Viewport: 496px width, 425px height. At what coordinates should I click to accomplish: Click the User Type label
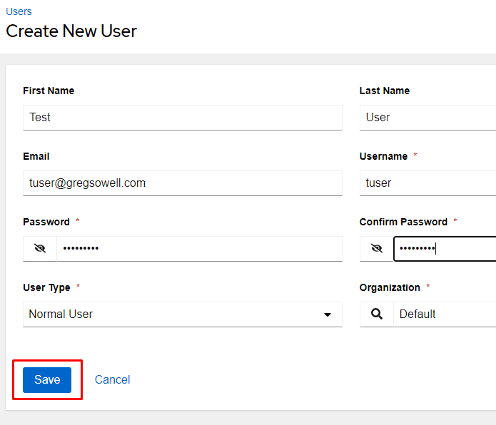pyautogui.click(x=46, y=287)
